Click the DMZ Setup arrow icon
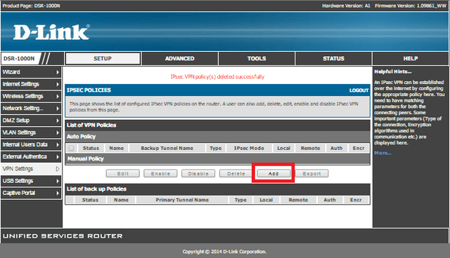450x258 pixels. point(58,121)
